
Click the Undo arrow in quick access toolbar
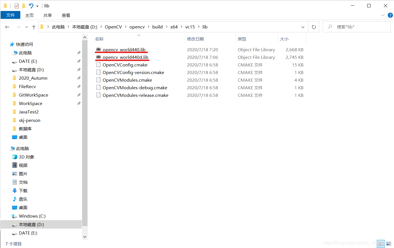pyautogui.click(x=31, y=6)
